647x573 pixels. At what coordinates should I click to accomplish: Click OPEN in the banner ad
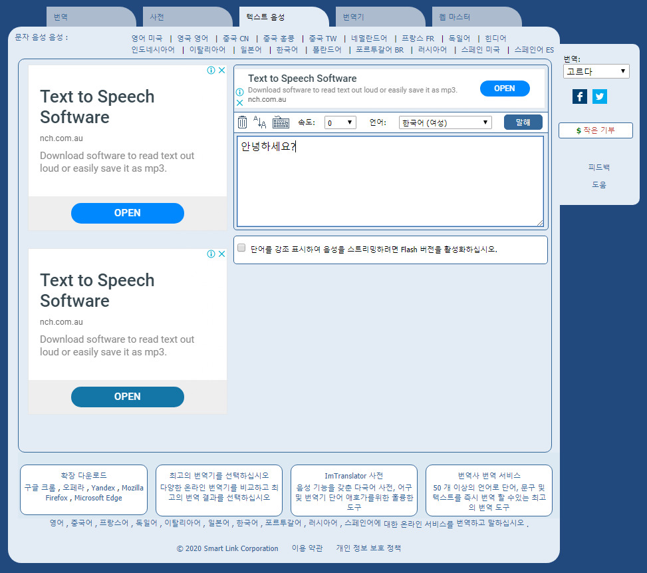click(505, 89)
